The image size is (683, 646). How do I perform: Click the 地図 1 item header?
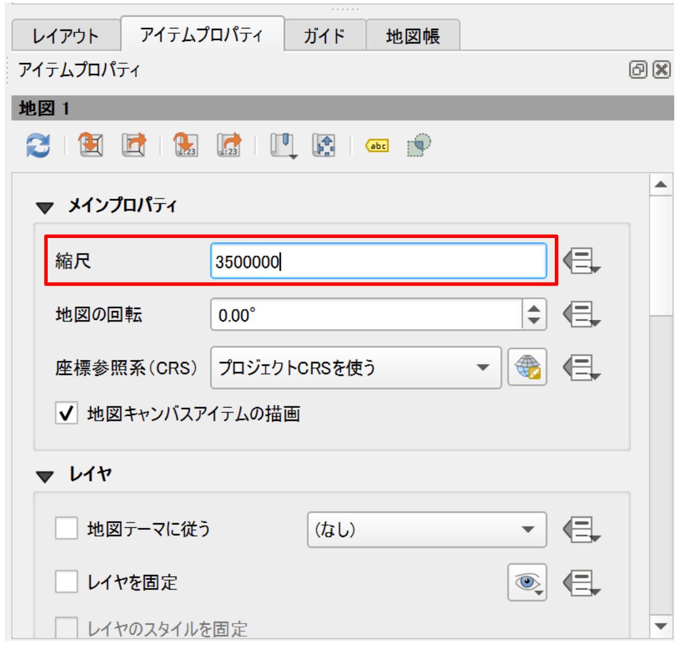tap(343, 108)
